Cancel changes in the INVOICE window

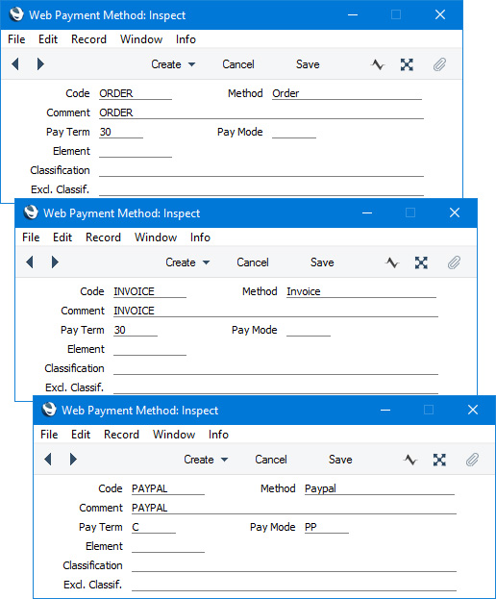point(253,262)
